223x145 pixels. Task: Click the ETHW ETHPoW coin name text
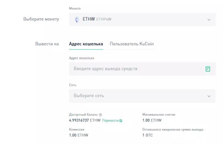(97, 19)
